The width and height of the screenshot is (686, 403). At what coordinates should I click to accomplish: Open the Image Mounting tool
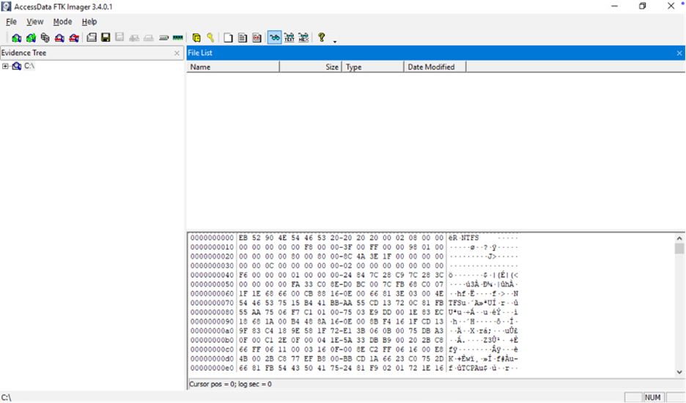pos(45,37)
